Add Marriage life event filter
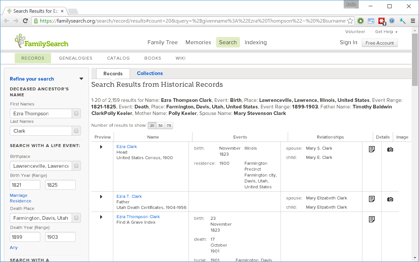Screen dimensions: 419x262 pos(19,196)
